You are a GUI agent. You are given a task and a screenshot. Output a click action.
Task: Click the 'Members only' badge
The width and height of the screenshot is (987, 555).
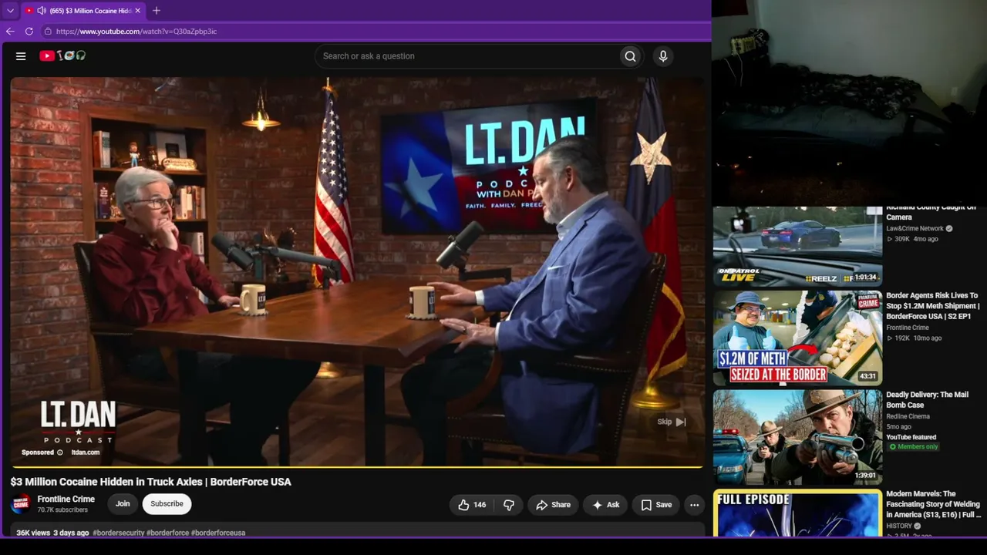point(914,447)
